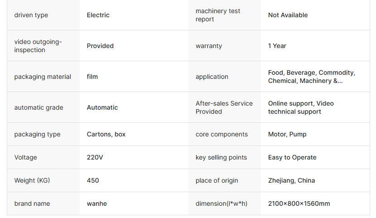The width and height of the screenshot is (376, 218).
Task: Click the 'packaging material' label
Action: (43, 77)
